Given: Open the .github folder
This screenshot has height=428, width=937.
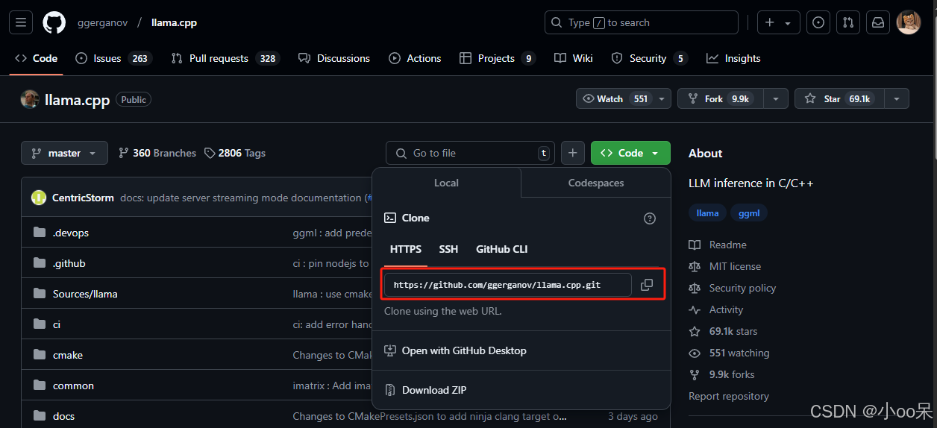Looking at the screenshot, I should pos(69,263).
